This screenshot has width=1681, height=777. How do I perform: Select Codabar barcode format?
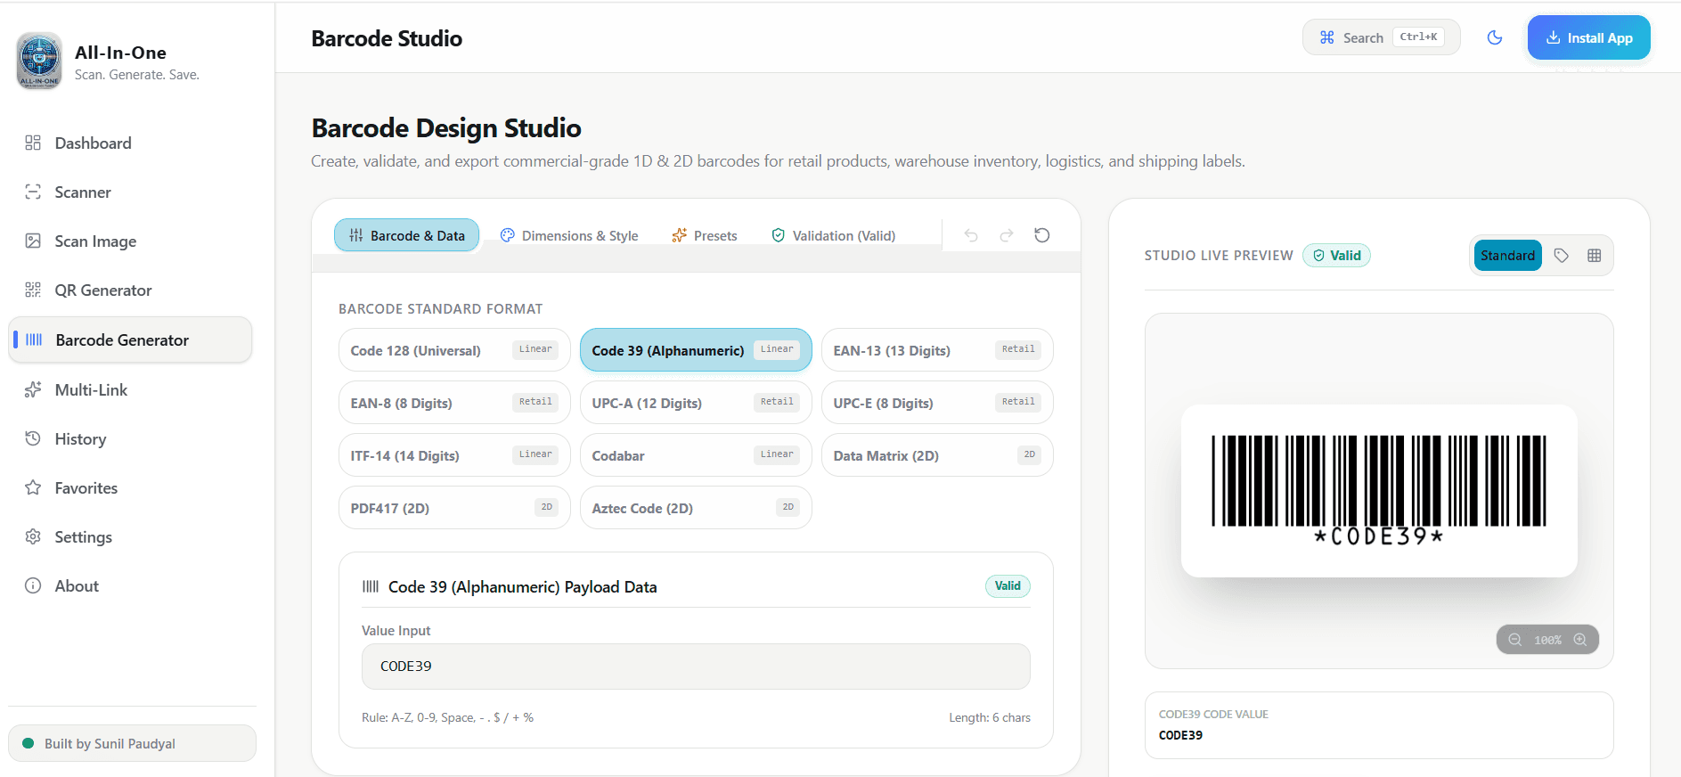coord(696,455)
